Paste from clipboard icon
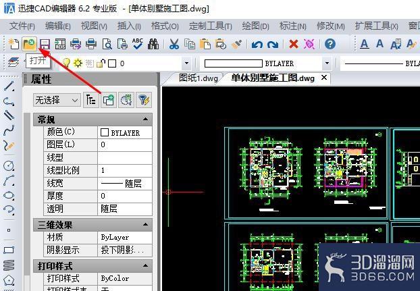Image resolution: width=420 pixels, height=291 pixels. [205, 44]
